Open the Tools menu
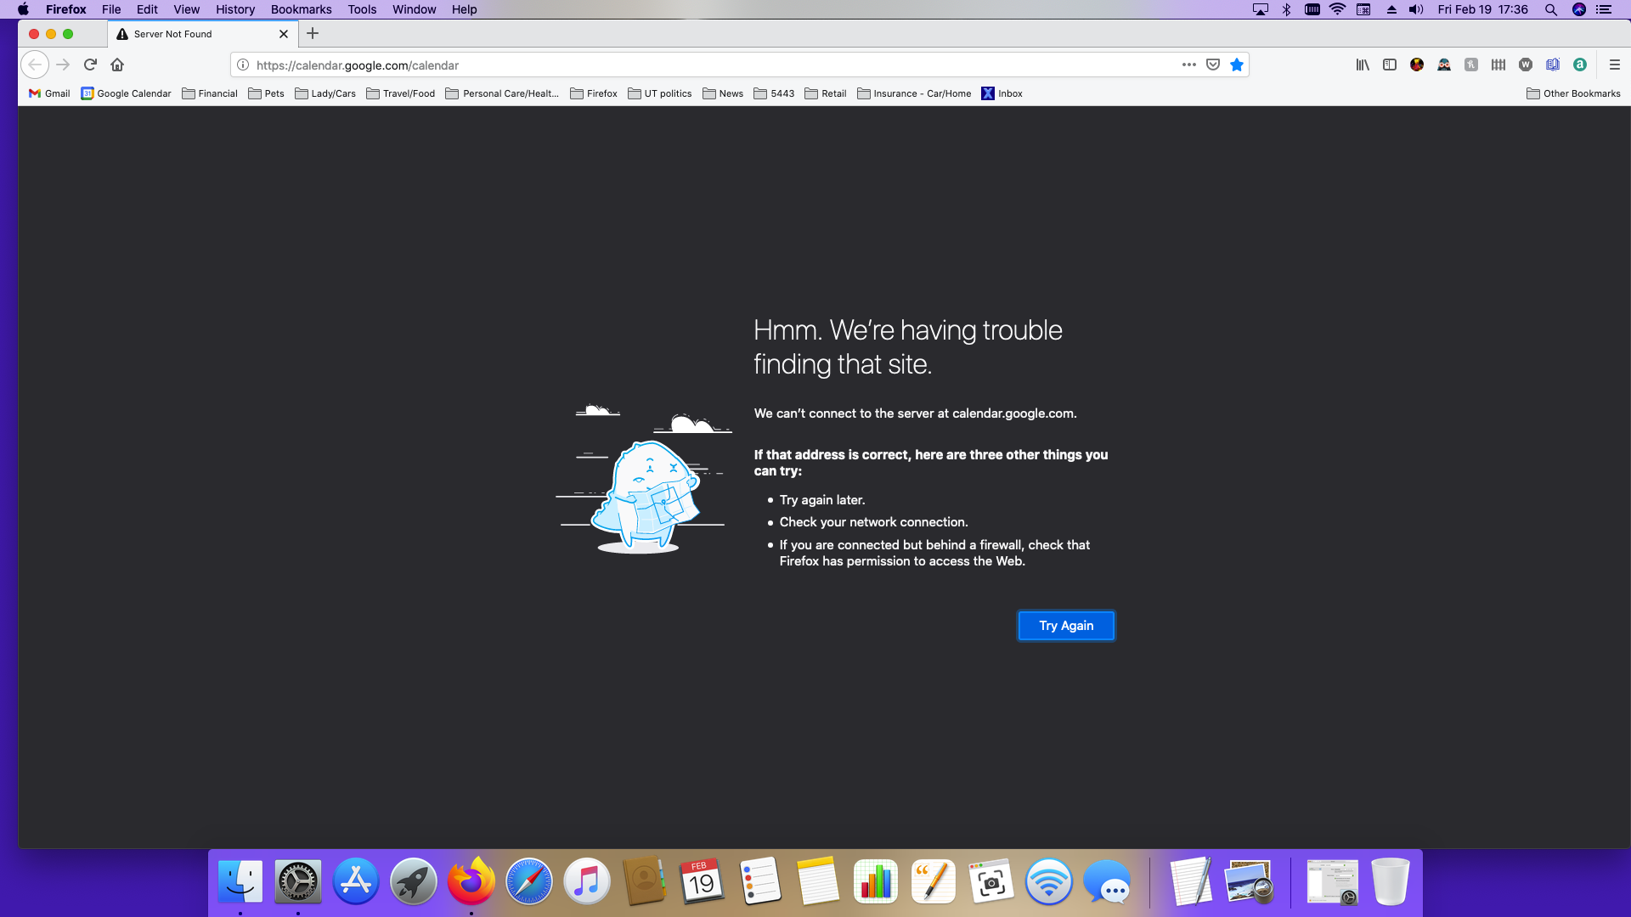The width and height of the screenshot is (1631, 917). pyautogui.click(x=362, y=9)
